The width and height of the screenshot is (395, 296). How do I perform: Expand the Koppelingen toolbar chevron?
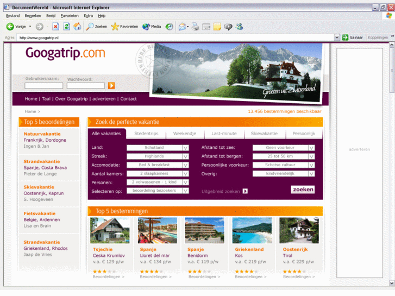tap(392, 36)
